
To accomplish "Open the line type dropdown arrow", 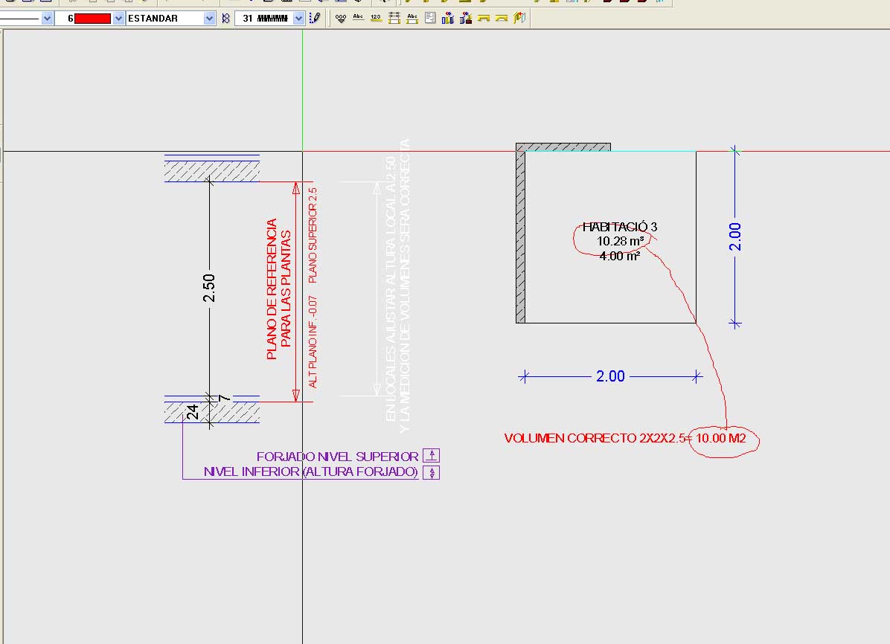I will point(47,19).
